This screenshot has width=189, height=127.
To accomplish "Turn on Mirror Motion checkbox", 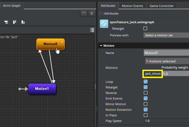I will coord(145,104).
